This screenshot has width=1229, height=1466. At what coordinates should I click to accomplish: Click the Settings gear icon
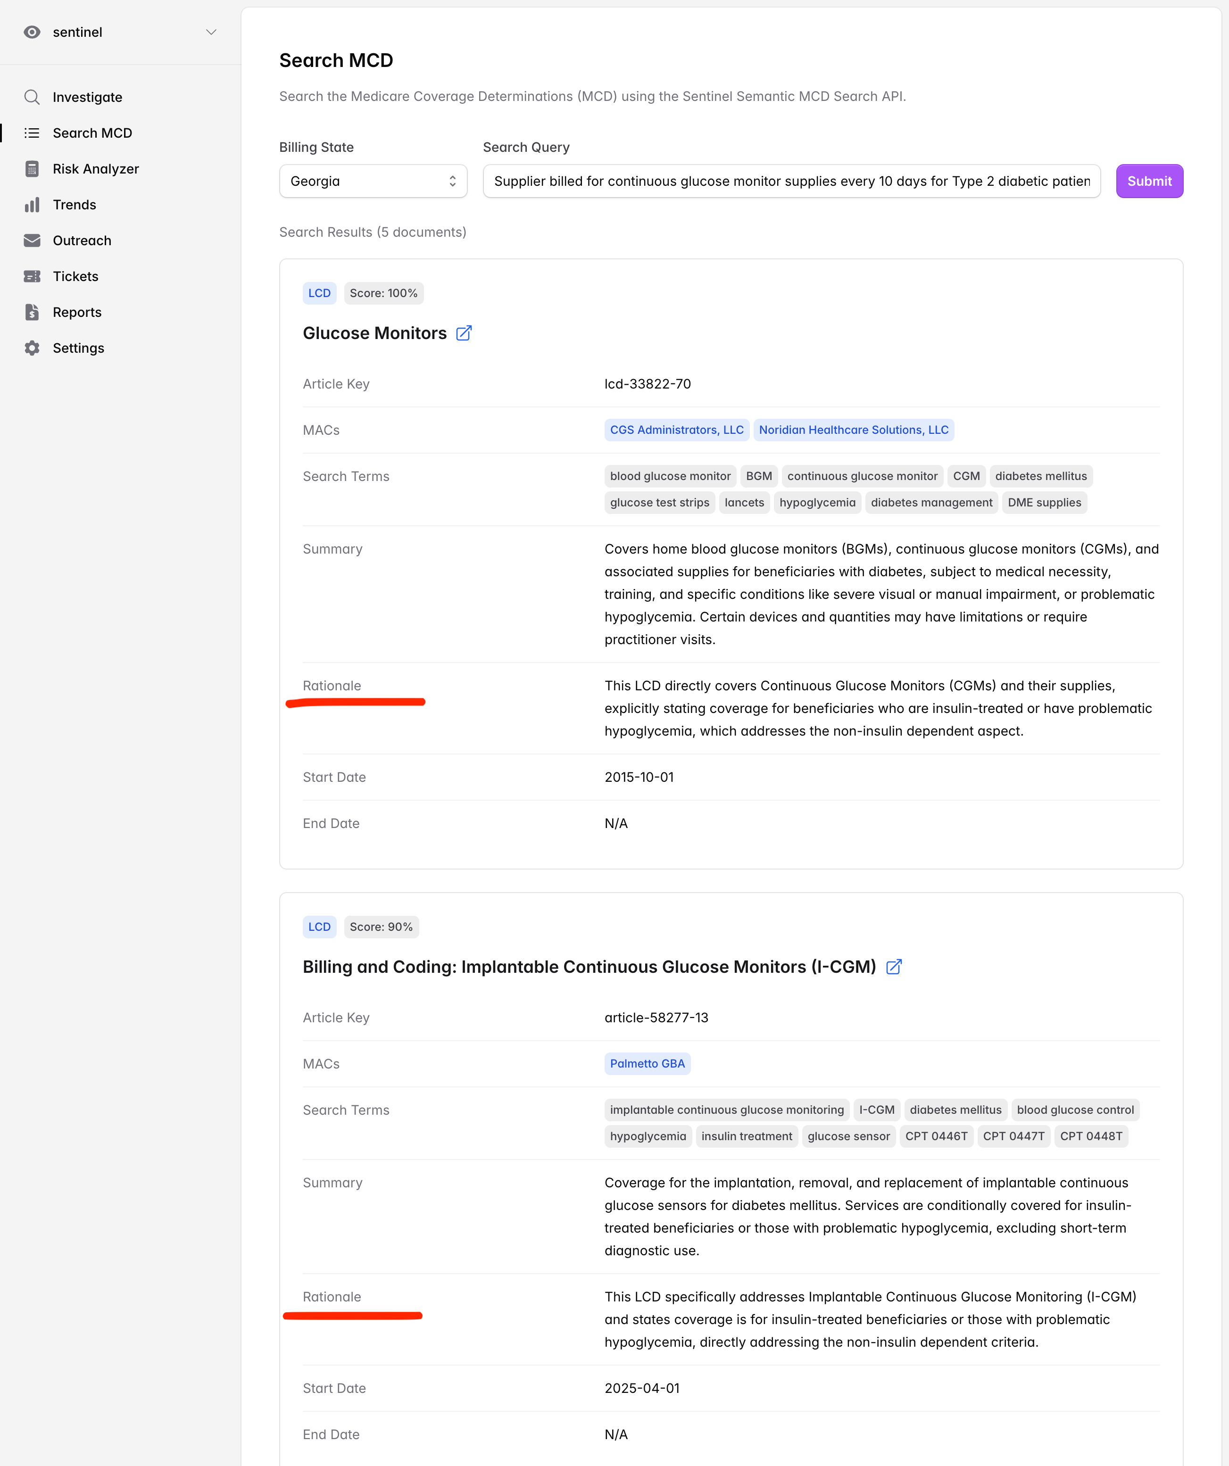[x=32, y=348]
